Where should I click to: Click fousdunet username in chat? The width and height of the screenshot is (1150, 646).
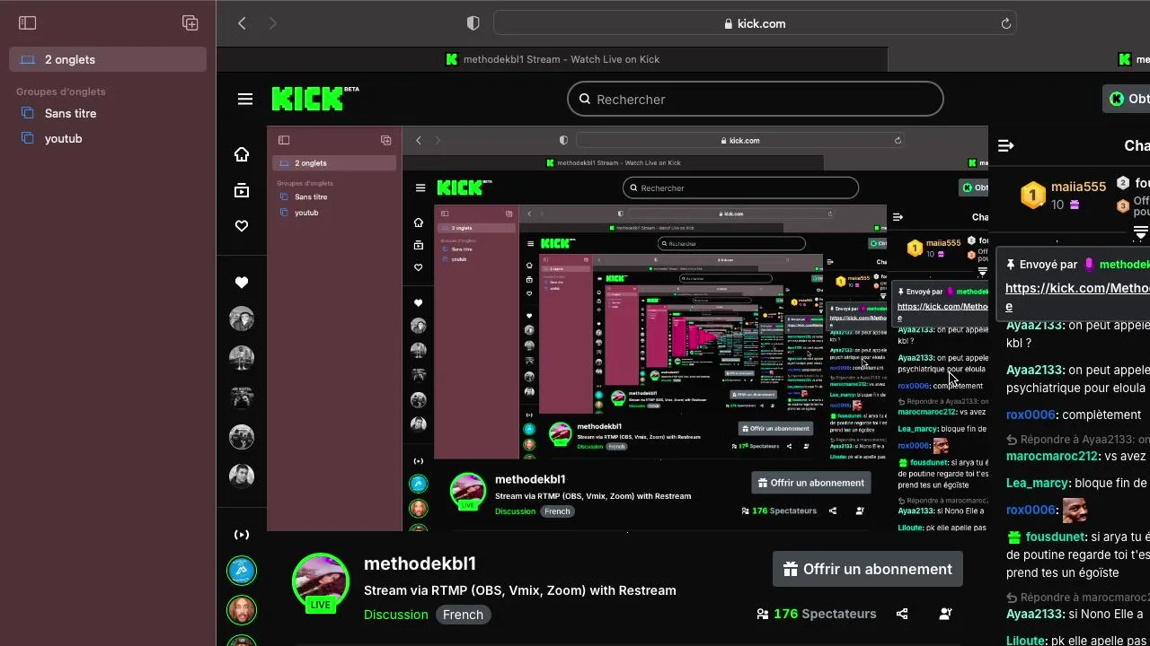[x=1055, y=537]
